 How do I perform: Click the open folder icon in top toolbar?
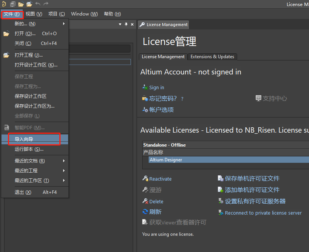point(21,4)
